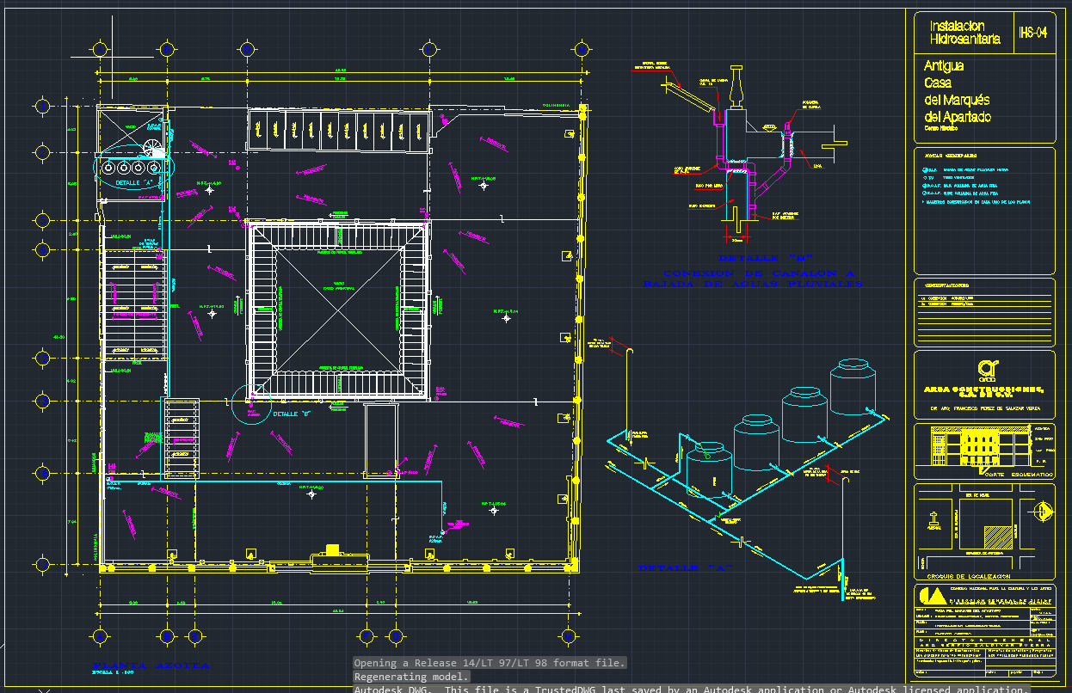Select the building elevation in Corte Esquematico
The width and height of the screenshot is (1072, 693).
(980, 446)
